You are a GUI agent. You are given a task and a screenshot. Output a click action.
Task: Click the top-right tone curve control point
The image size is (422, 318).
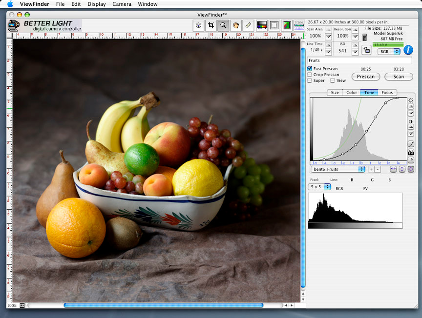tap(398, 98)
